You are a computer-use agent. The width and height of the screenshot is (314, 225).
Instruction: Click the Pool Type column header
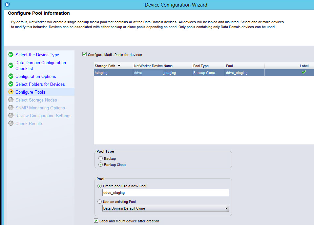tap(208, 66)
